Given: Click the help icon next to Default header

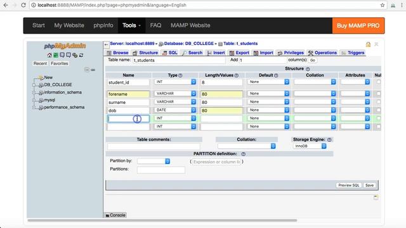Looking at the screenshot, I should point(276,75).
